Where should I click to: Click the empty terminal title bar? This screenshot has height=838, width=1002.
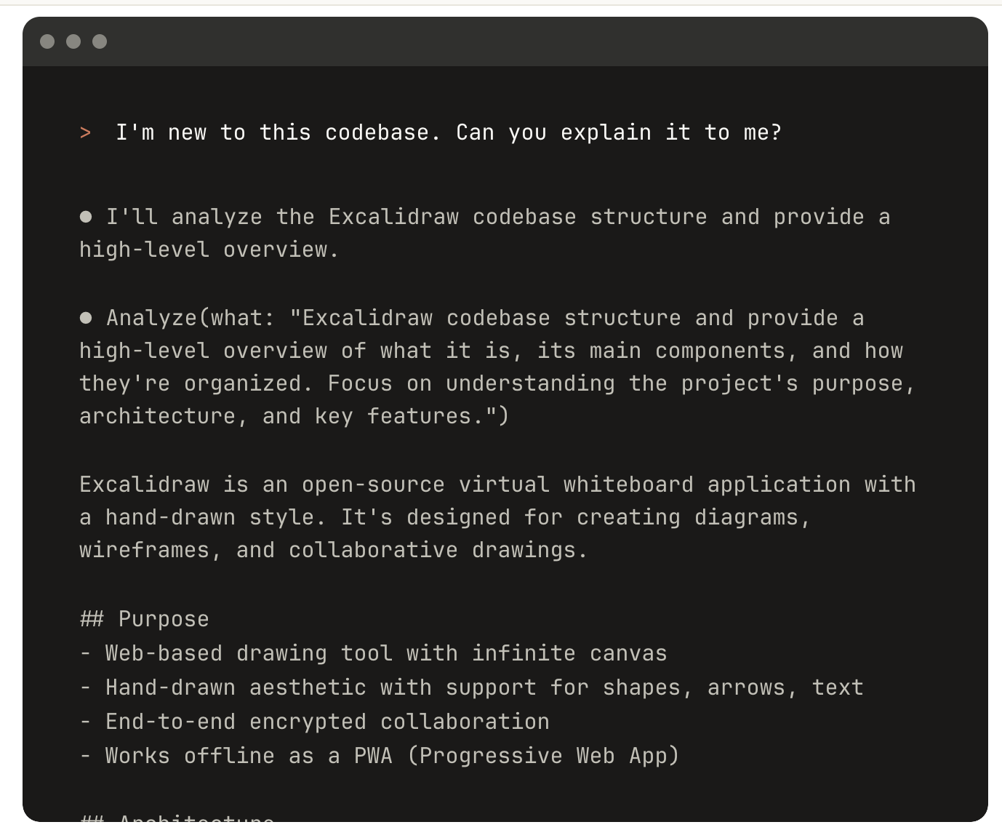(x=509, y=41)
